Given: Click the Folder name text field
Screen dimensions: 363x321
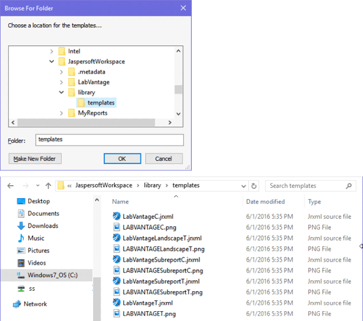Looking at the screenshot, I should [x=109, y=140].
